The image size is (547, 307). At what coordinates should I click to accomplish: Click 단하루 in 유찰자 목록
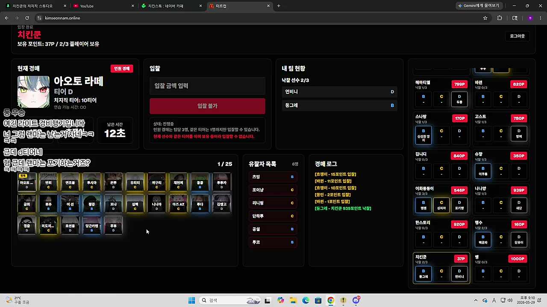[273, 216]
